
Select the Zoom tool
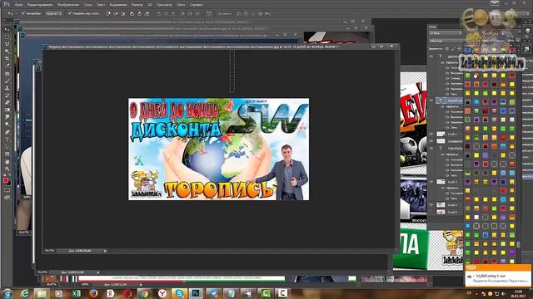pos(7,169)
